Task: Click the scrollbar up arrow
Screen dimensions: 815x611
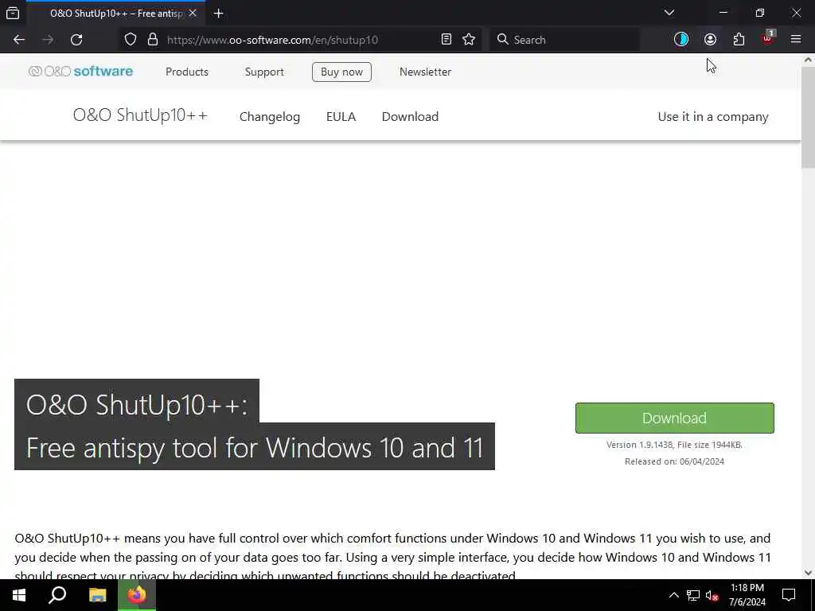Action: click(x=808, y=60)
